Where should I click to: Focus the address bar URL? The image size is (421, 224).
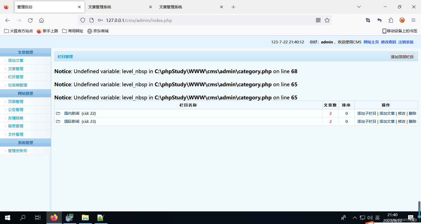[x=139, y=20]
